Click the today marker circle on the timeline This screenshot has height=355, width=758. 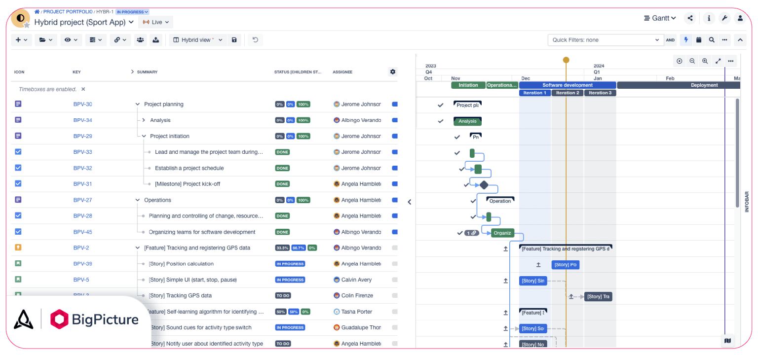(x=566, y=60)
